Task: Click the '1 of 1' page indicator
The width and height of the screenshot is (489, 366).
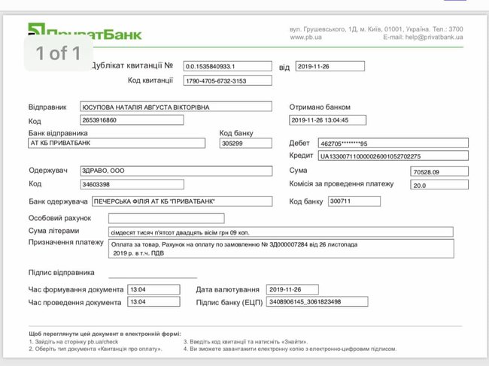Action: (x=59, y=53)
